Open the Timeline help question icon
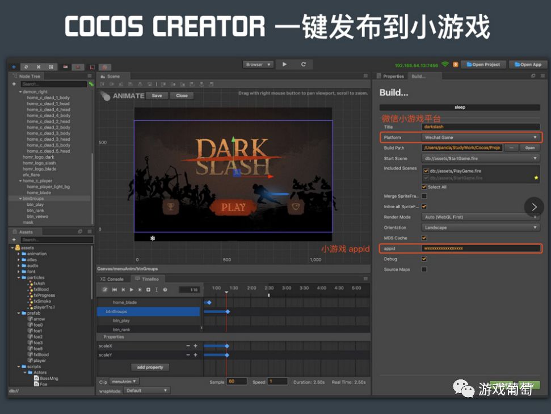Image resolution: width=551 pixels, height=414 pixels. (165, 290)
